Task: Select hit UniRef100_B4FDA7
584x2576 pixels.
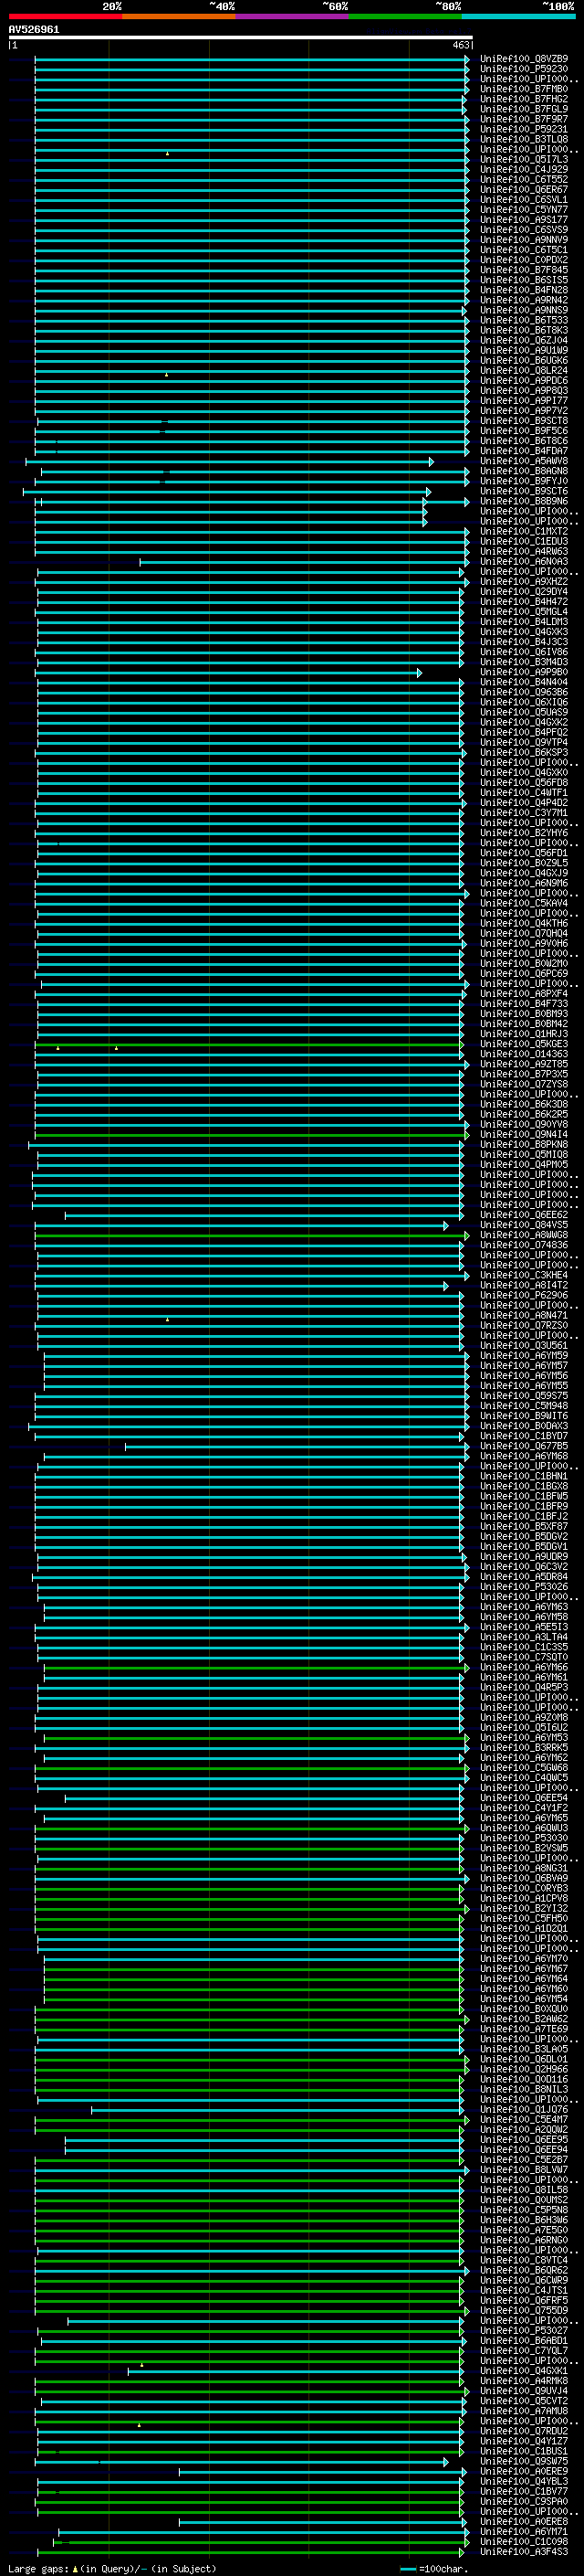Action: point(523,451)
